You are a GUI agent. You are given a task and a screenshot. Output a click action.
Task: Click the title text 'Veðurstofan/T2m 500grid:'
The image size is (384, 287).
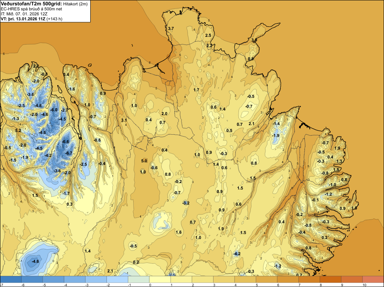pos(31,4)
